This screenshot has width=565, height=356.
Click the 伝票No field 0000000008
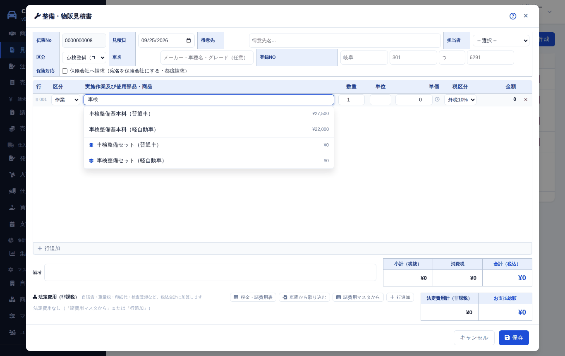84,41
